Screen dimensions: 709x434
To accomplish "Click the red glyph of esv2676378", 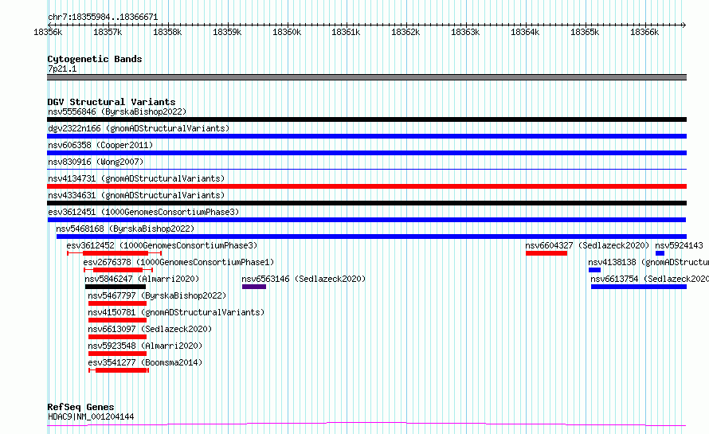I will pos(118,270).
